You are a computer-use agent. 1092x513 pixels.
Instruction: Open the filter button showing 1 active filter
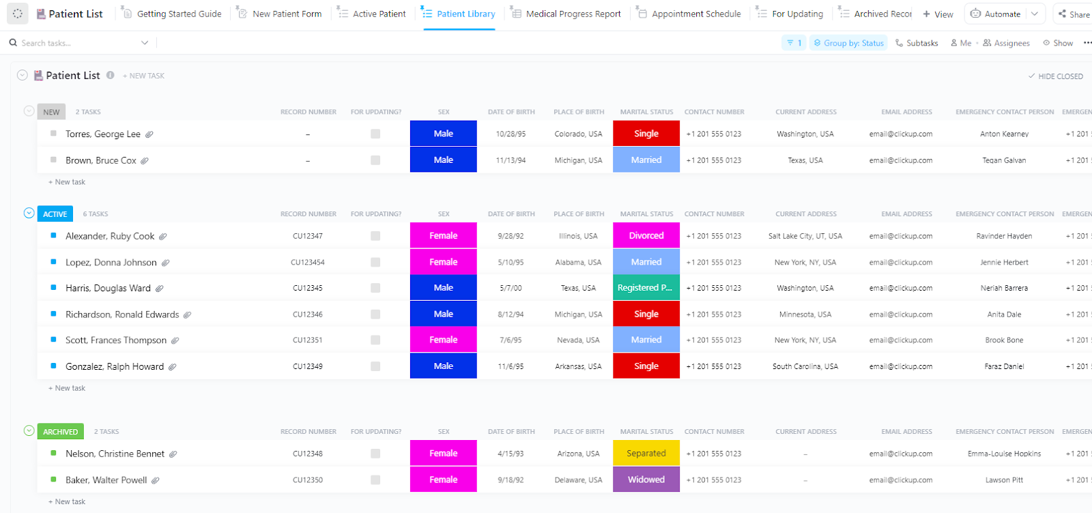pyautogui.click(x=794, y=43)
